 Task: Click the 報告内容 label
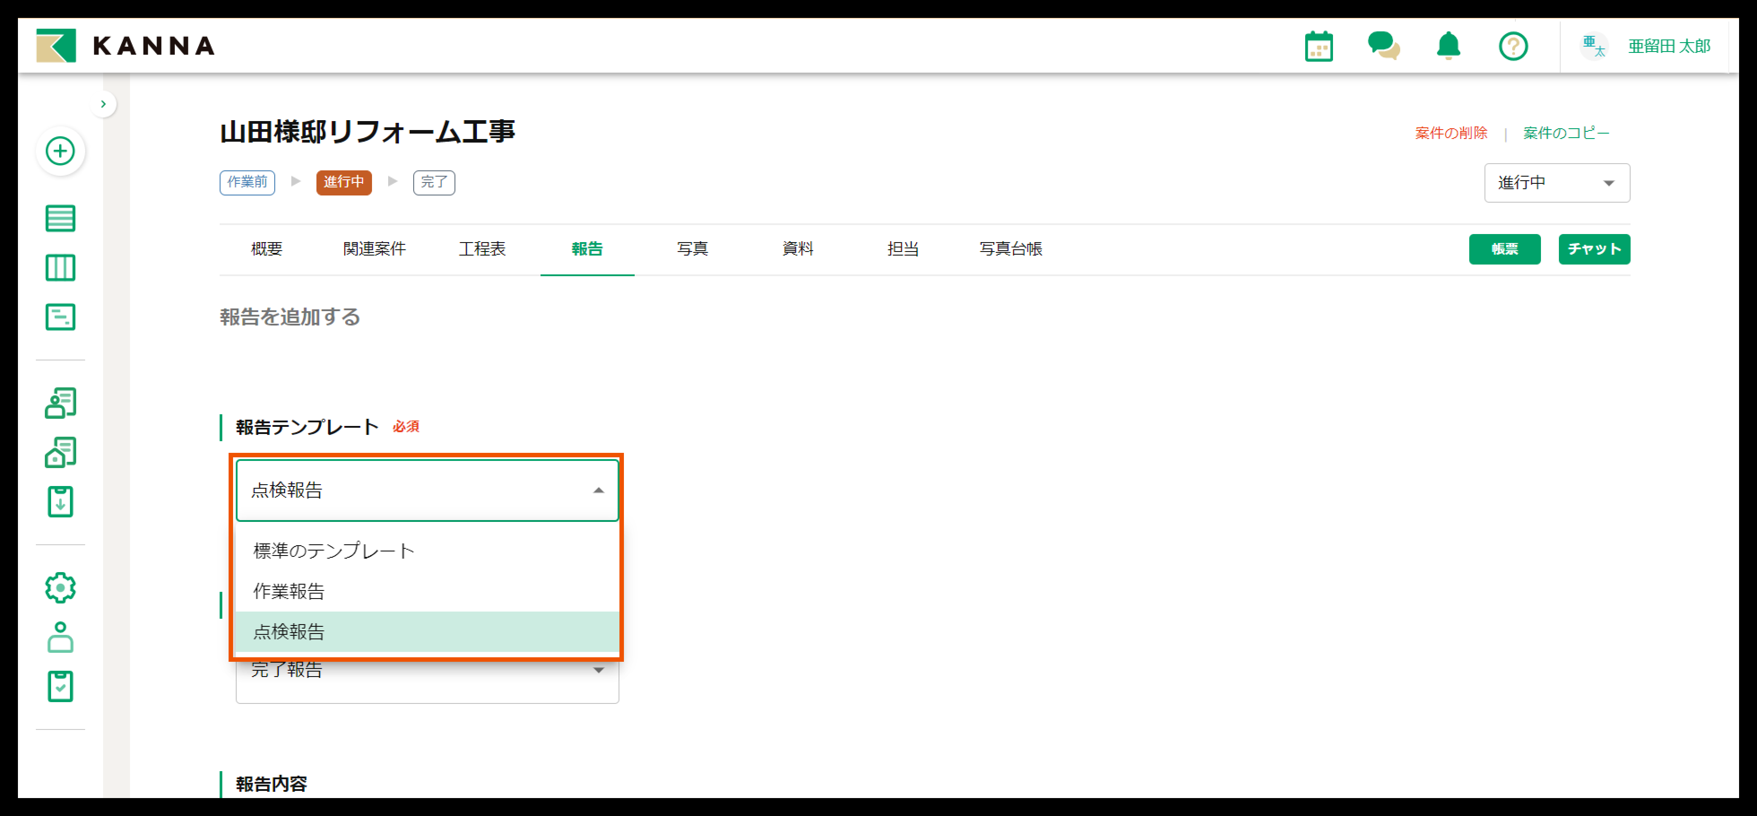click(x=272, y=784)
